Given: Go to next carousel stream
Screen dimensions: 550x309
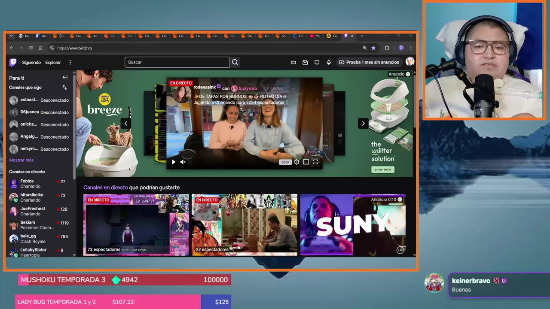Looking at the screenshot, I should pyautogui.click(x=363, y=124).
